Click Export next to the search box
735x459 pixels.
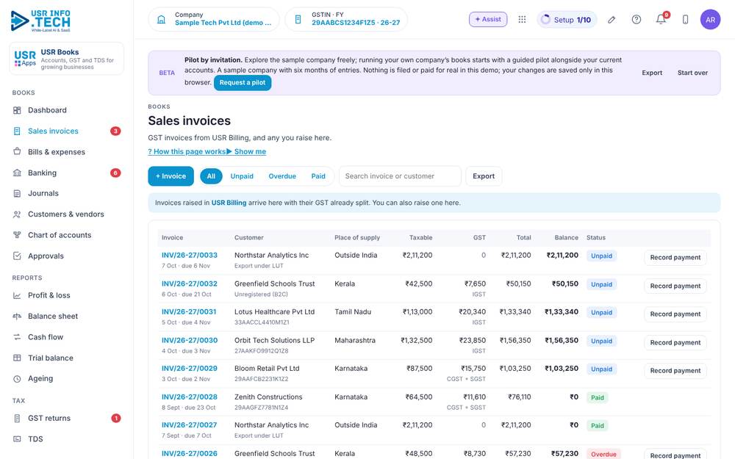484,176
